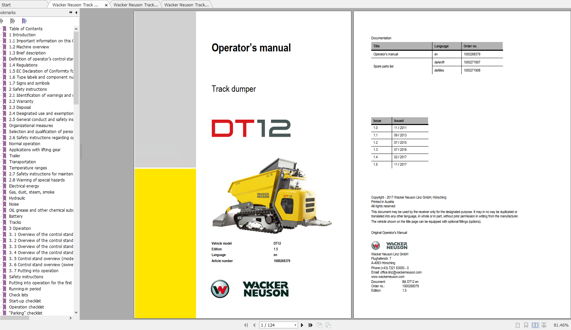571x330 pixels.
Task: Open the third Wacker Neuson Track tab
Action: [x=186, y=5]
